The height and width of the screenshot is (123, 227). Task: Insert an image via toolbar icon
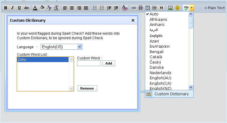(x=170, y=8)
